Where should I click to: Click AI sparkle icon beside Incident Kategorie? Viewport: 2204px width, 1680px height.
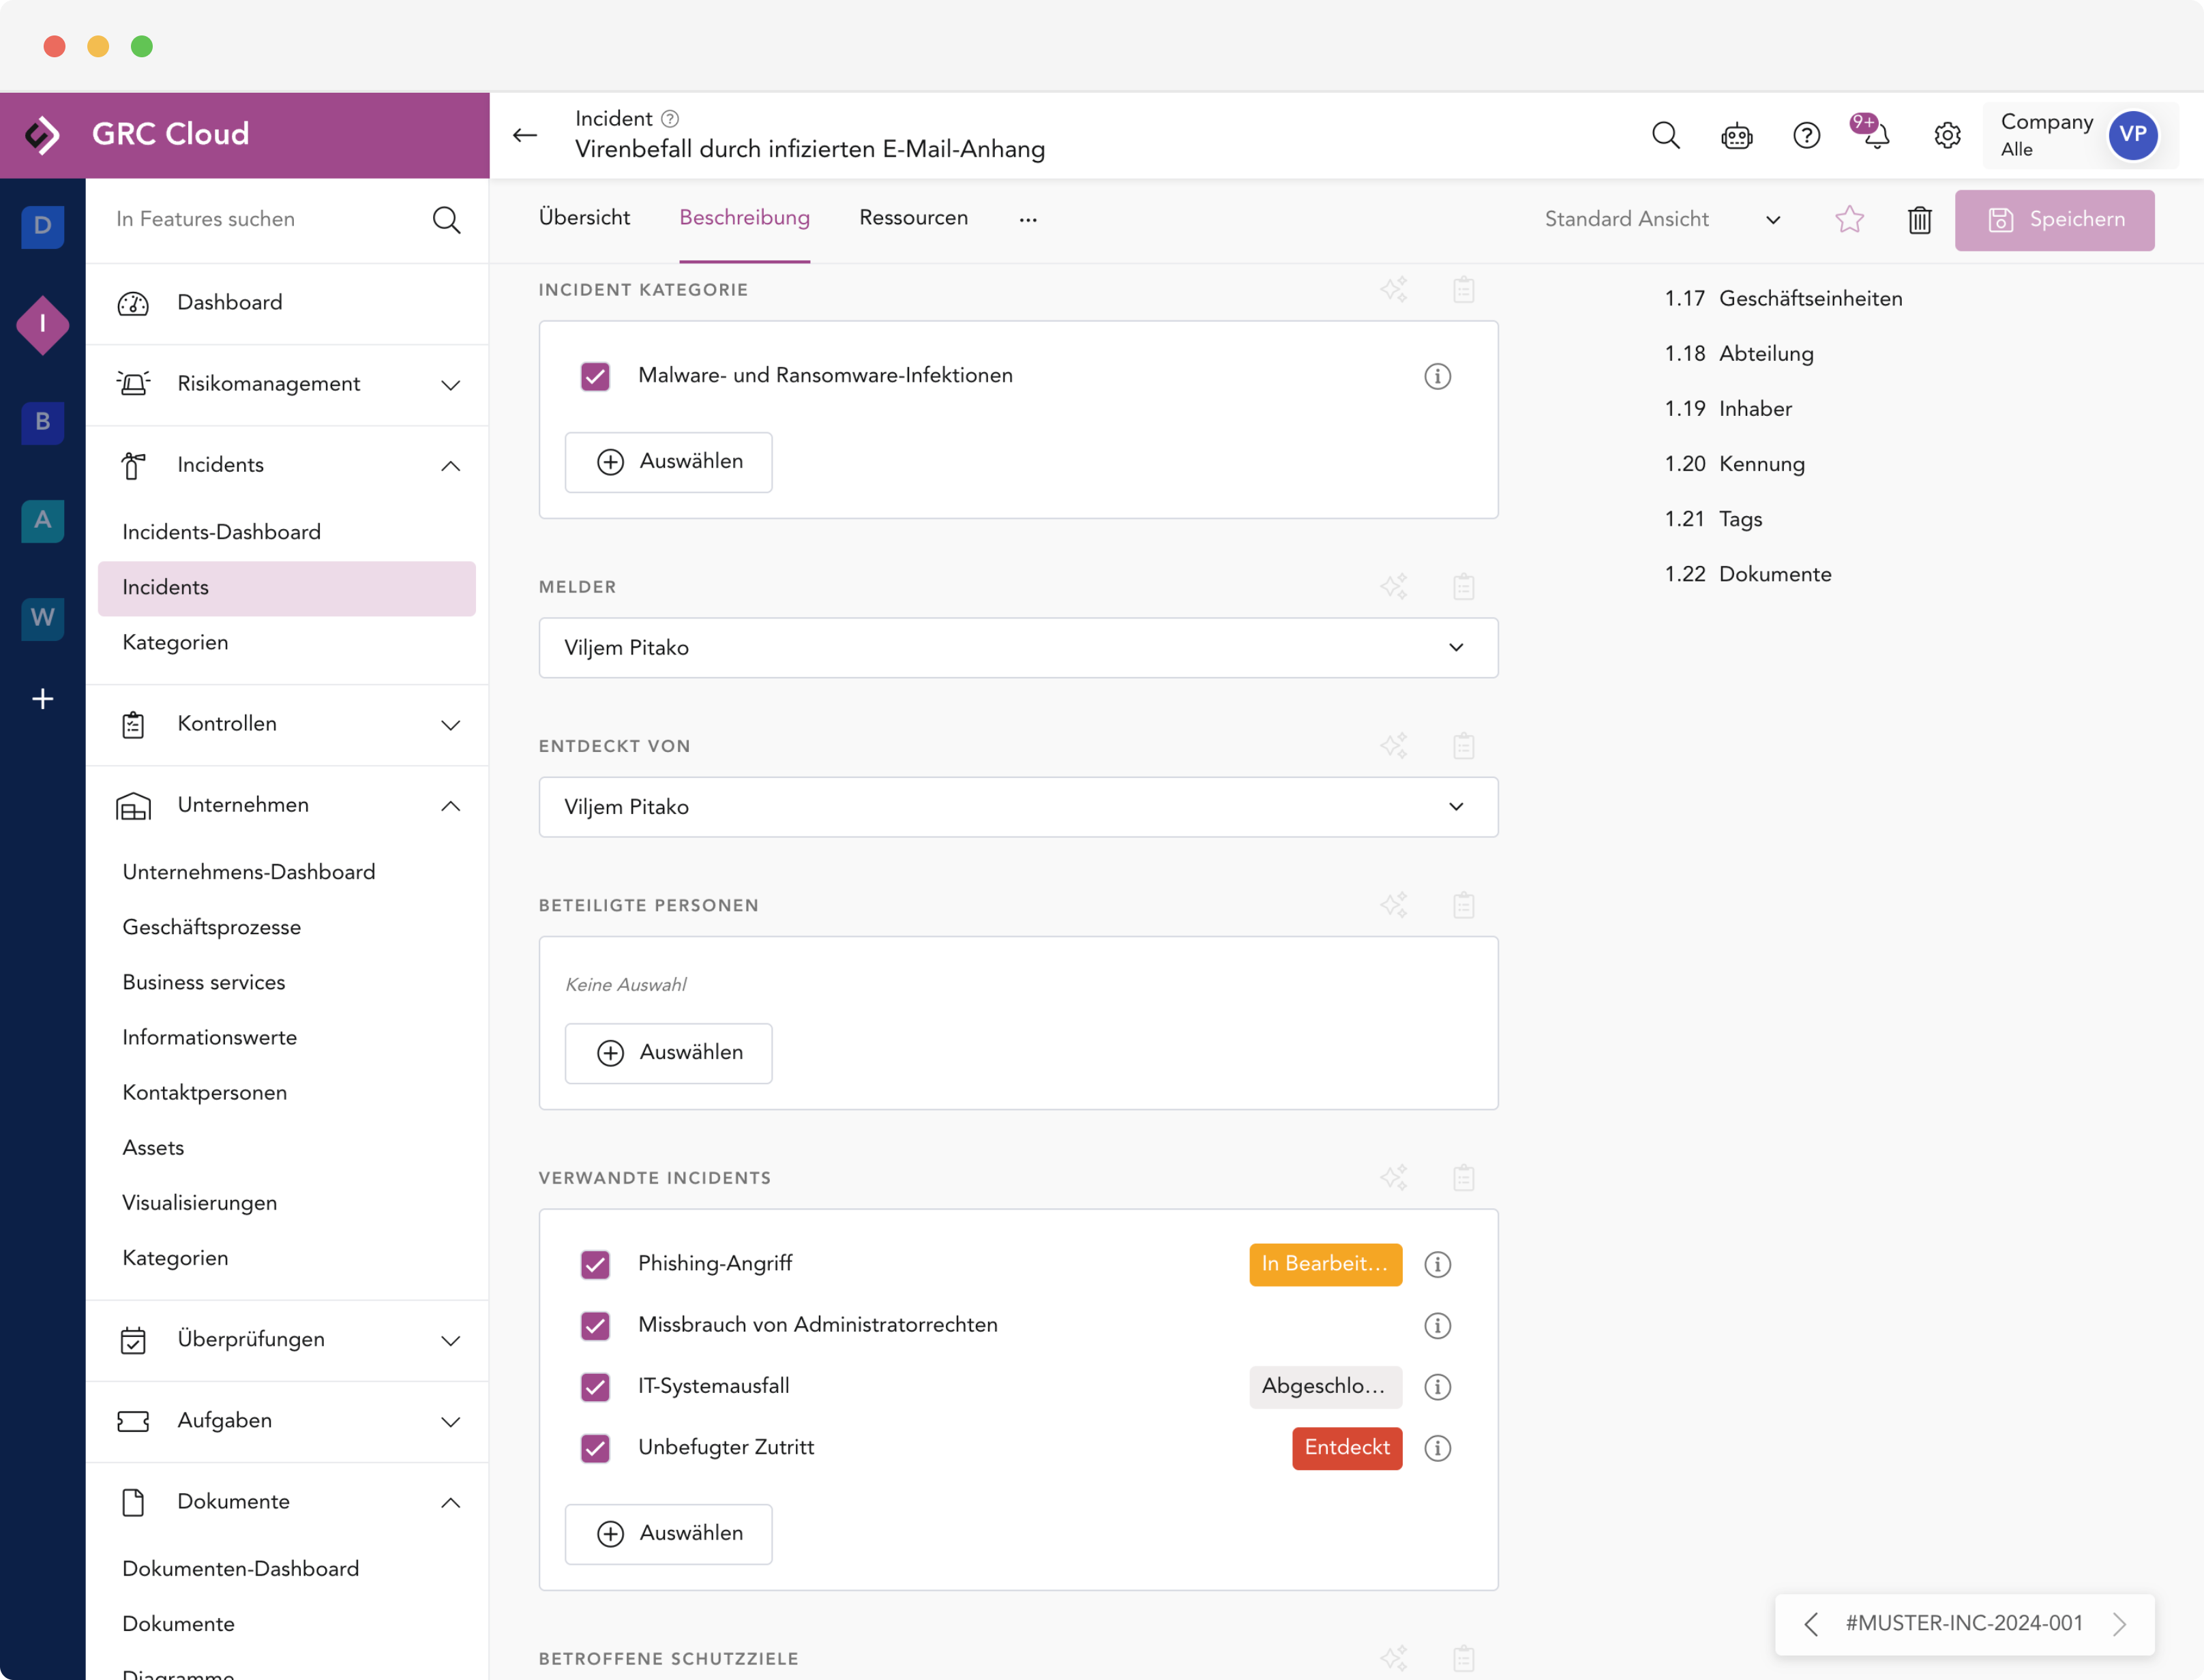[x=1393, y=290]
